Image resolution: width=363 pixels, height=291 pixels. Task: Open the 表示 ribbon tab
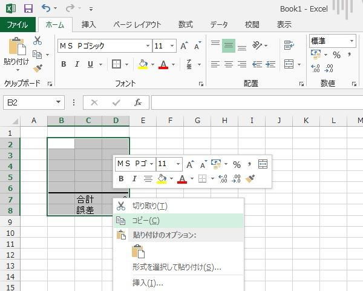(x=284, y=25)
